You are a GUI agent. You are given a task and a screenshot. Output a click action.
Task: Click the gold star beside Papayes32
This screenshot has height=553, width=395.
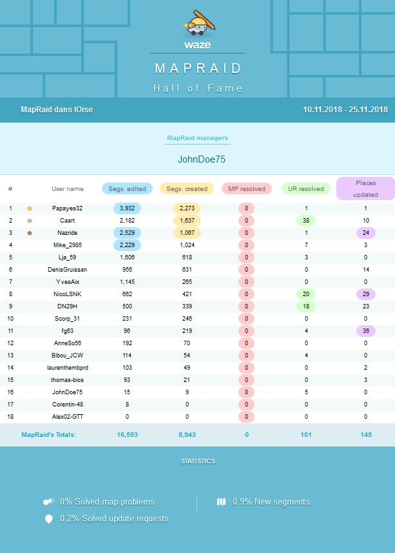coord(29,208)
